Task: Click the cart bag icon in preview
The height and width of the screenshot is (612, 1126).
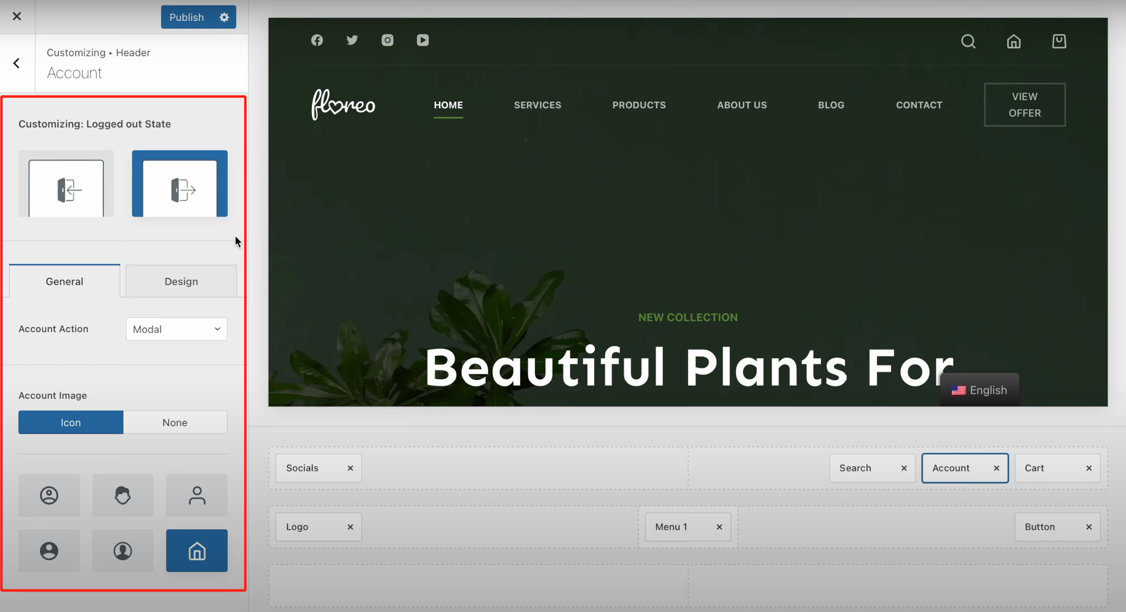Action: 1059,41
